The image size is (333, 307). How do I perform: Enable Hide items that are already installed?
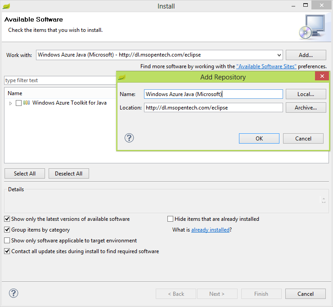tap(170, 219)
